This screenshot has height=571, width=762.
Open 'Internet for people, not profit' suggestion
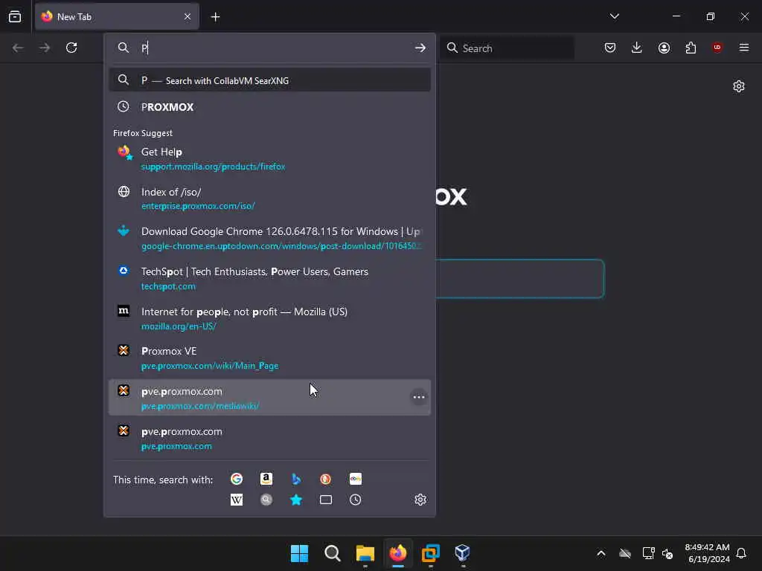(269, 318)
